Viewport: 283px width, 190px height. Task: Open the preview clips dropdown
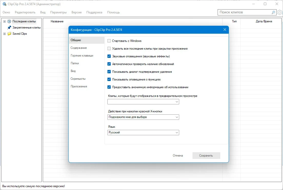(x=143, y=102)
